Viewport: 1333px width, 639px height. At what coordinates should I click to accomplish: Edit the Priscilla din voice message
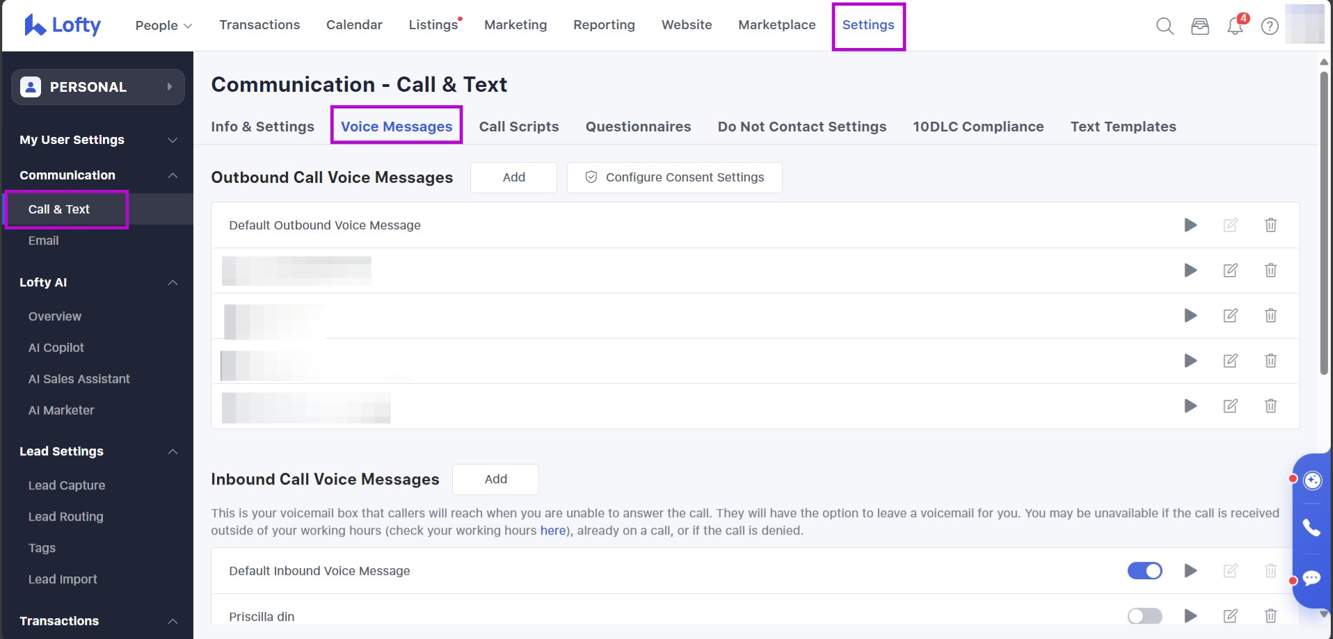[1230, 616]
